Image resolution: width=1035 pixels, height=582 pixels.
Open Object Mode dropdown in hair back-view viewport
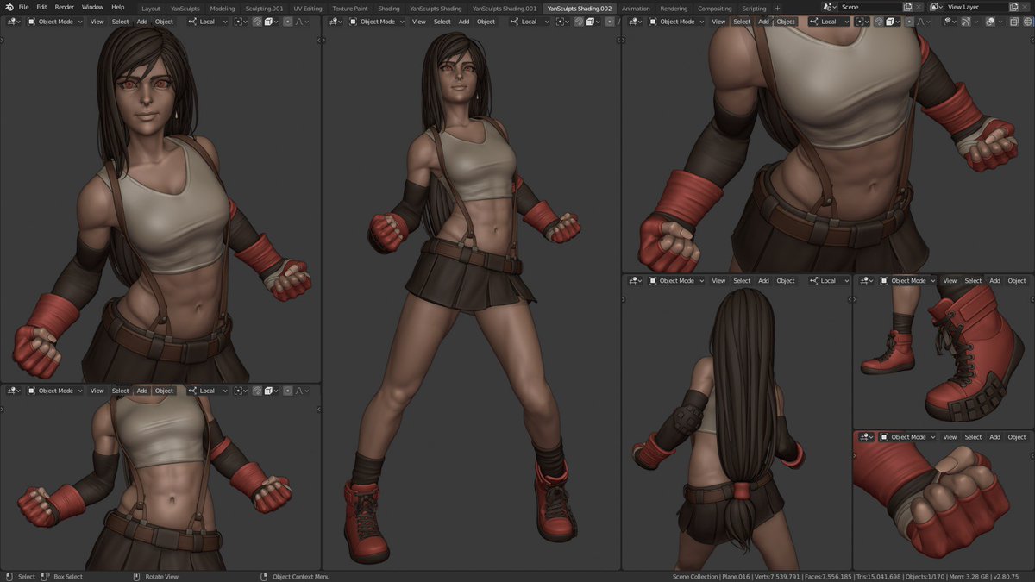tap(676, 280)
